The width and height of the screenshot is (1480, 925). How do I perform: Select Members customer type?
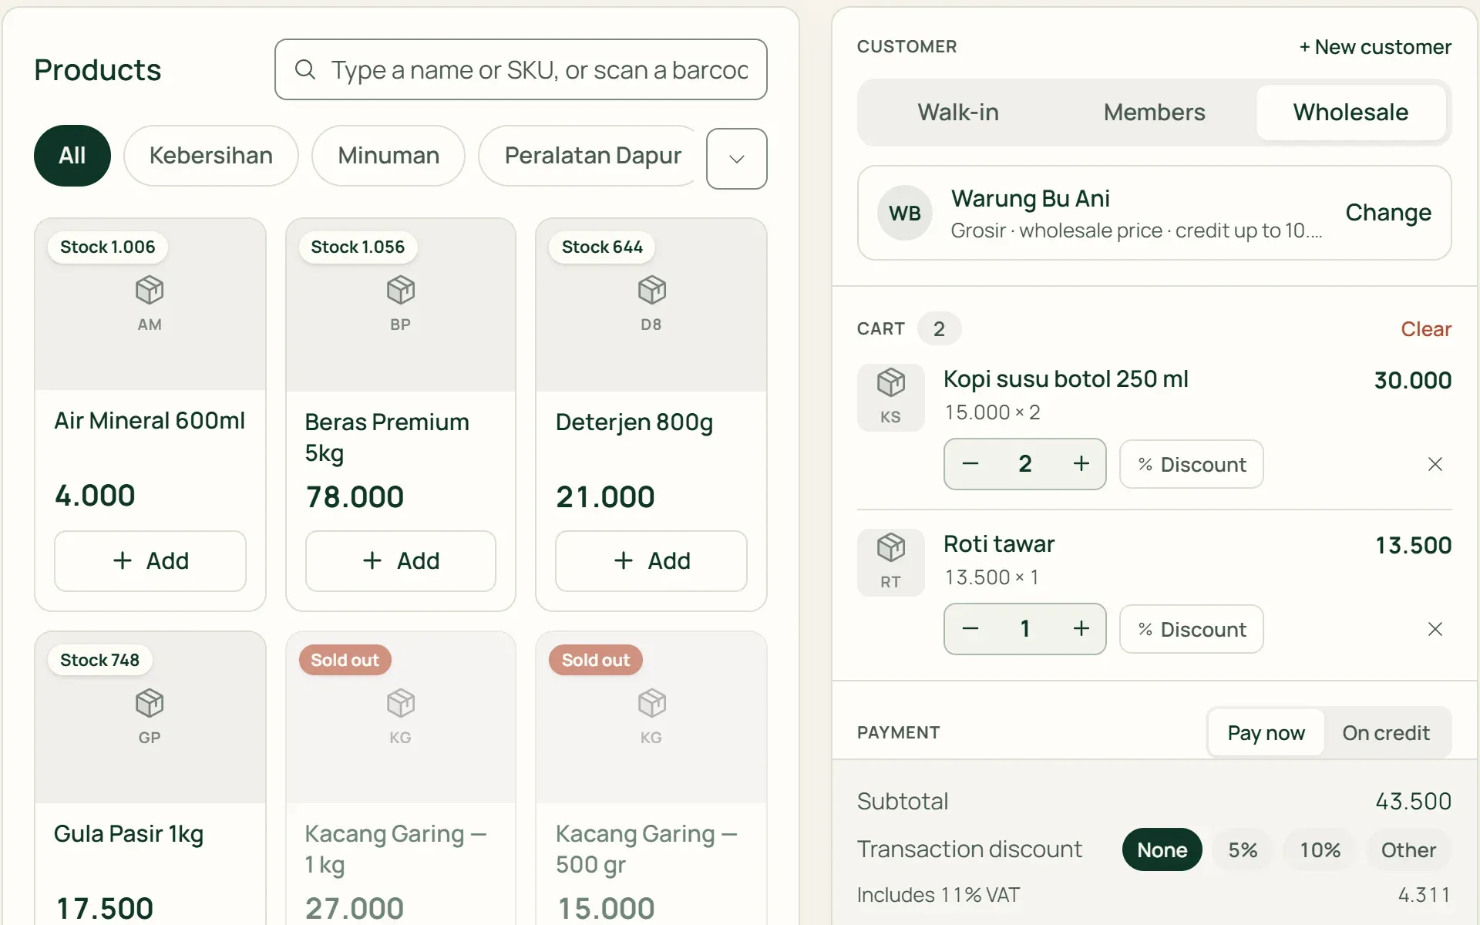coord(1154,113)
